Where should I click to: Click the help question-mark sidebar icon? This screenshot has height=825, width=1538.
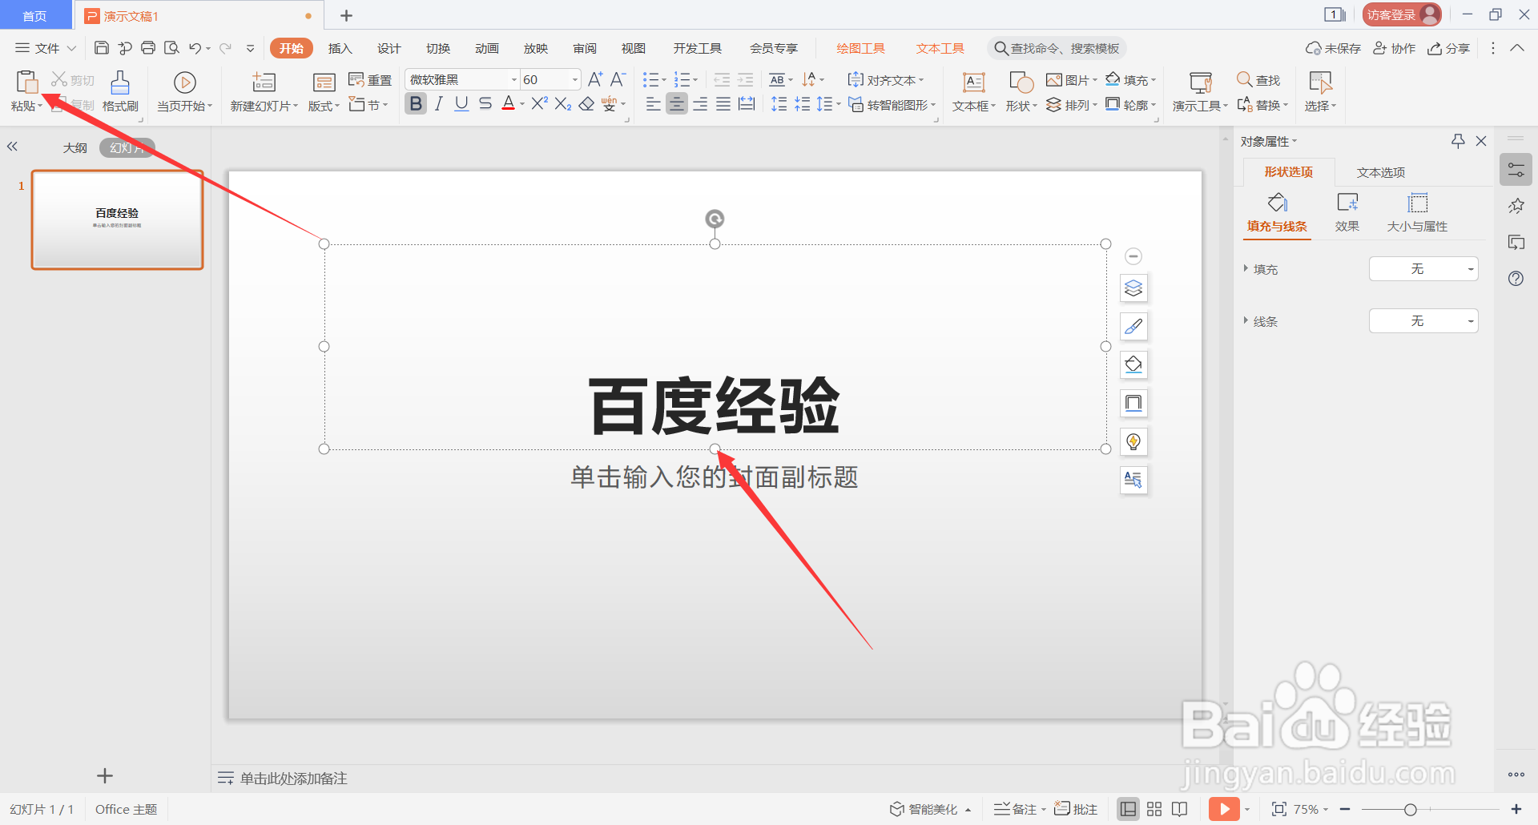(x=1516, y=279)
